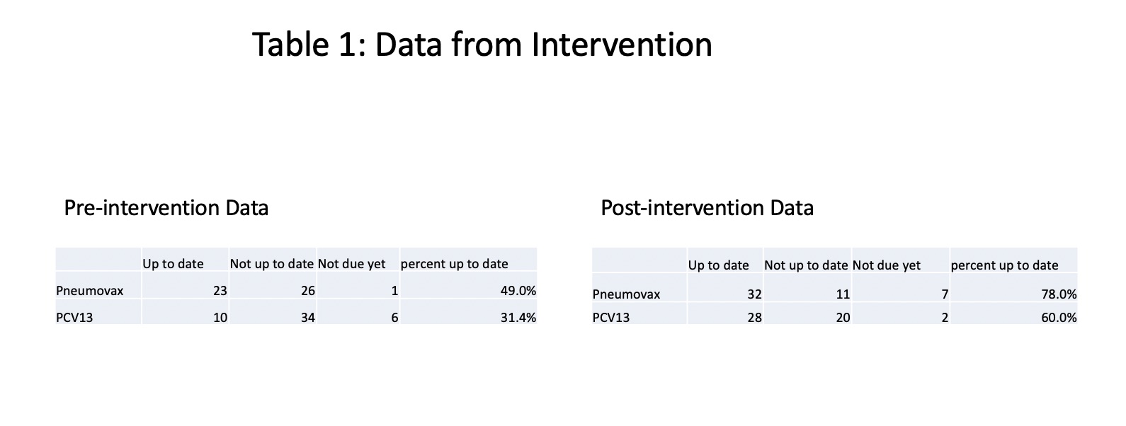1126x426 pixels.
Task: Select PCV13 row label in post-intervention table
Action: 611,318
